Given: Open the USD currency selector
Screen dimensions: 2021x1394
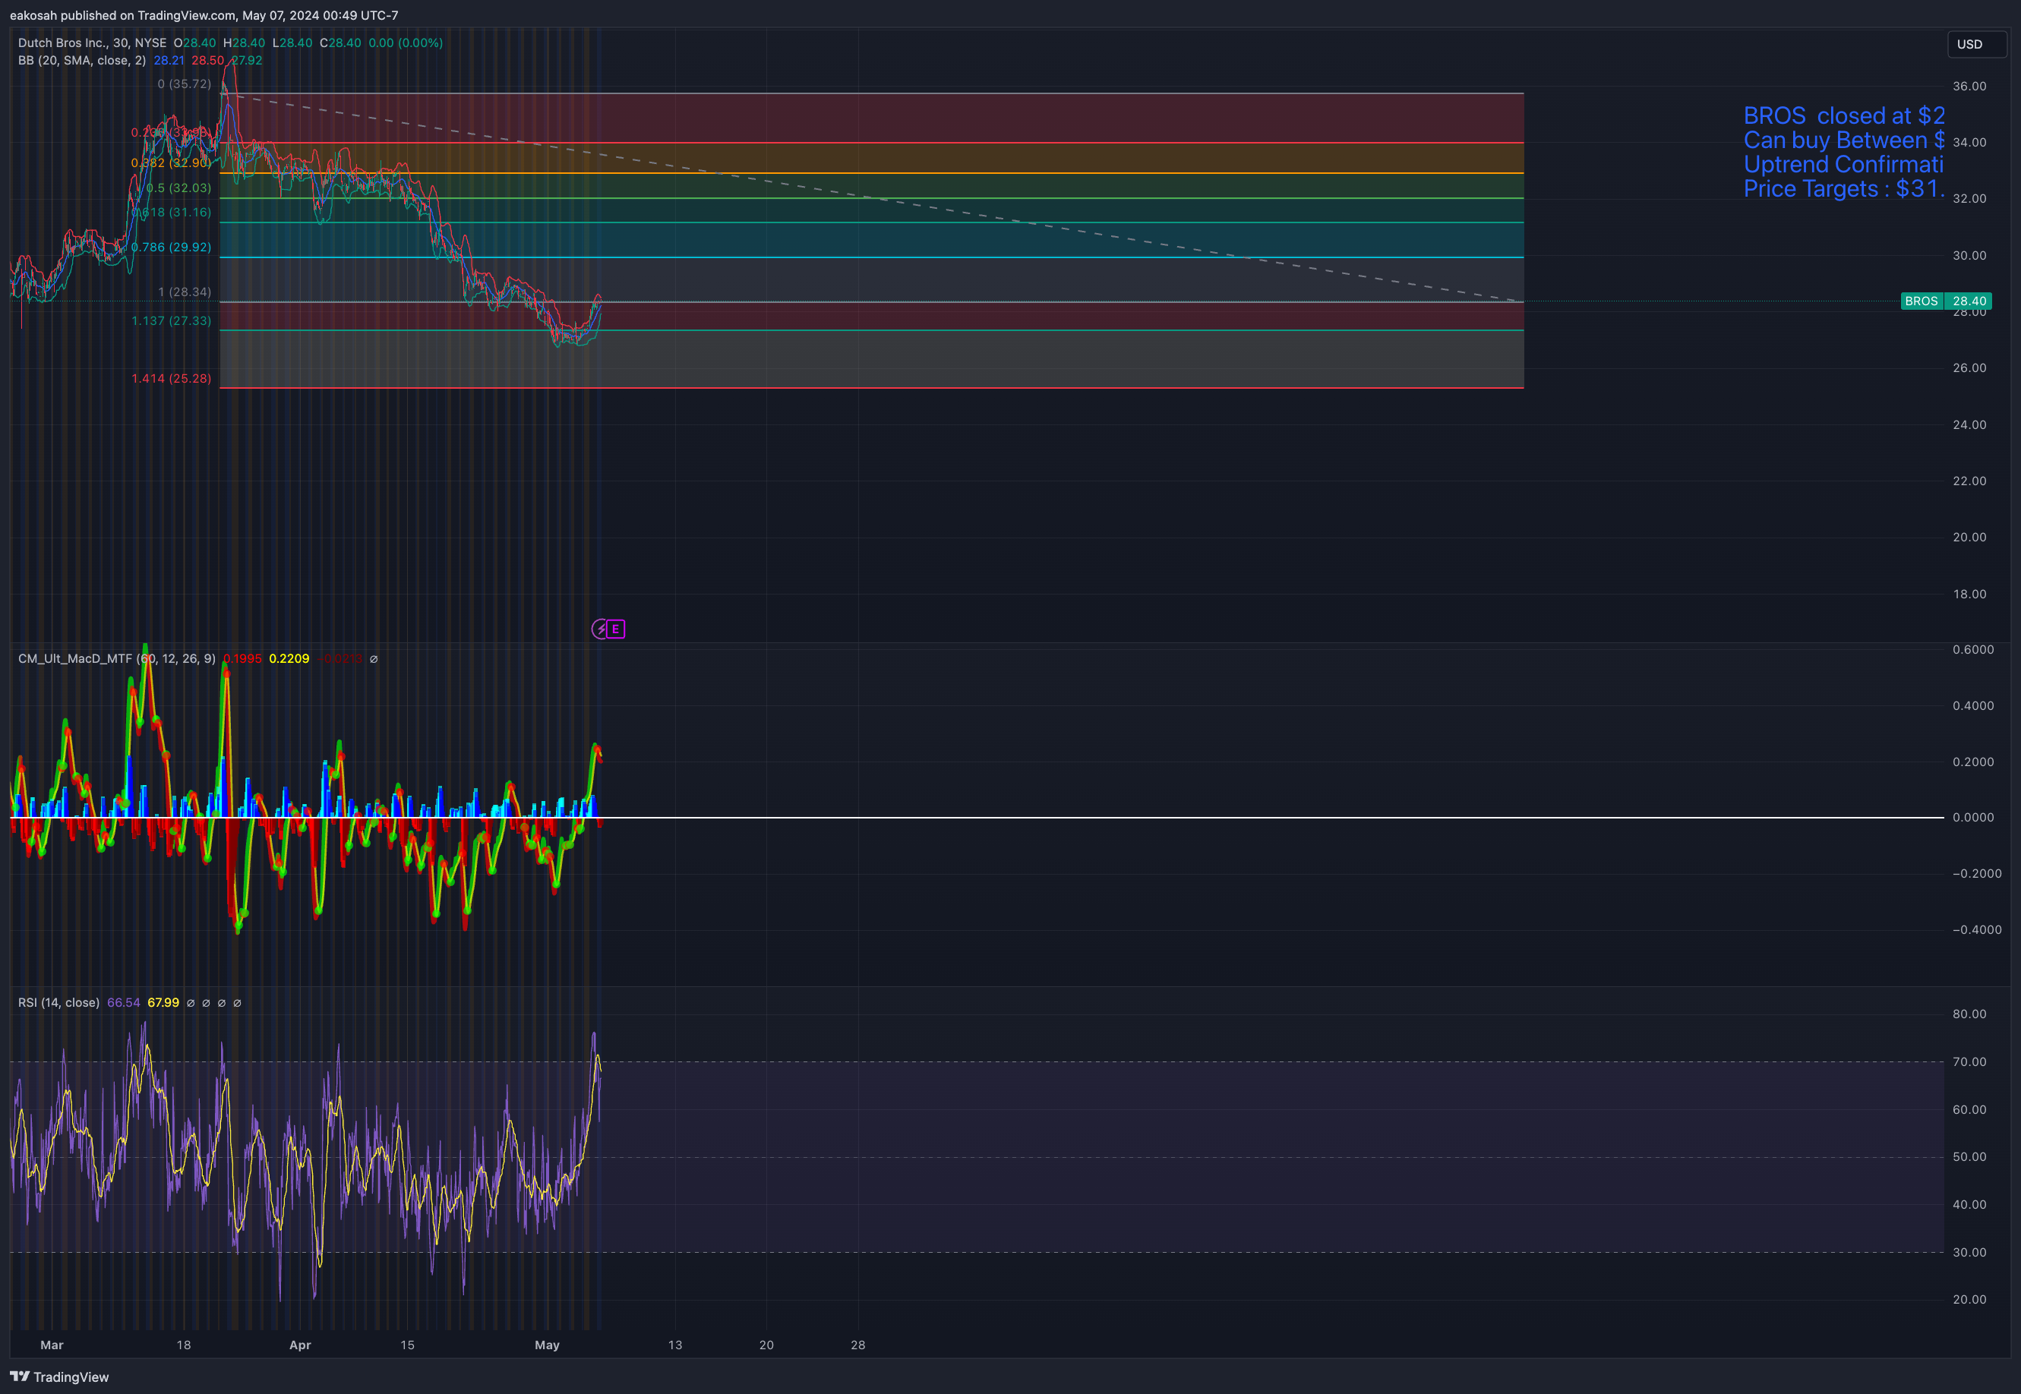Looking at the screenshot, I should pyautogui.click(x=1976, y=44).
